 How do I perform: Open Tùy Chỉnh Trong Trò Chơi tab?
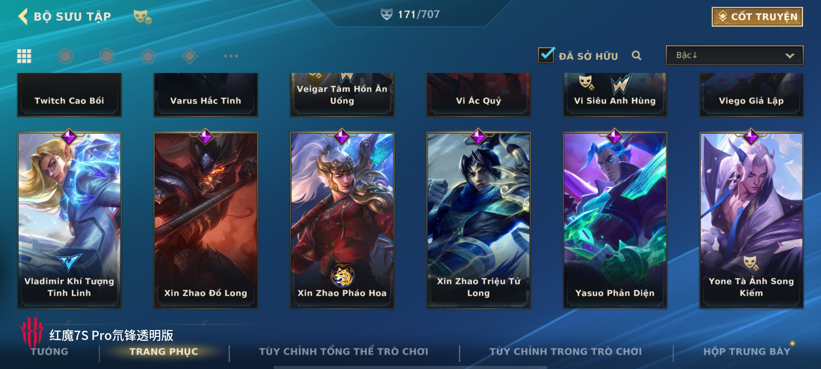pyautogui.click(x=565, y=352)
